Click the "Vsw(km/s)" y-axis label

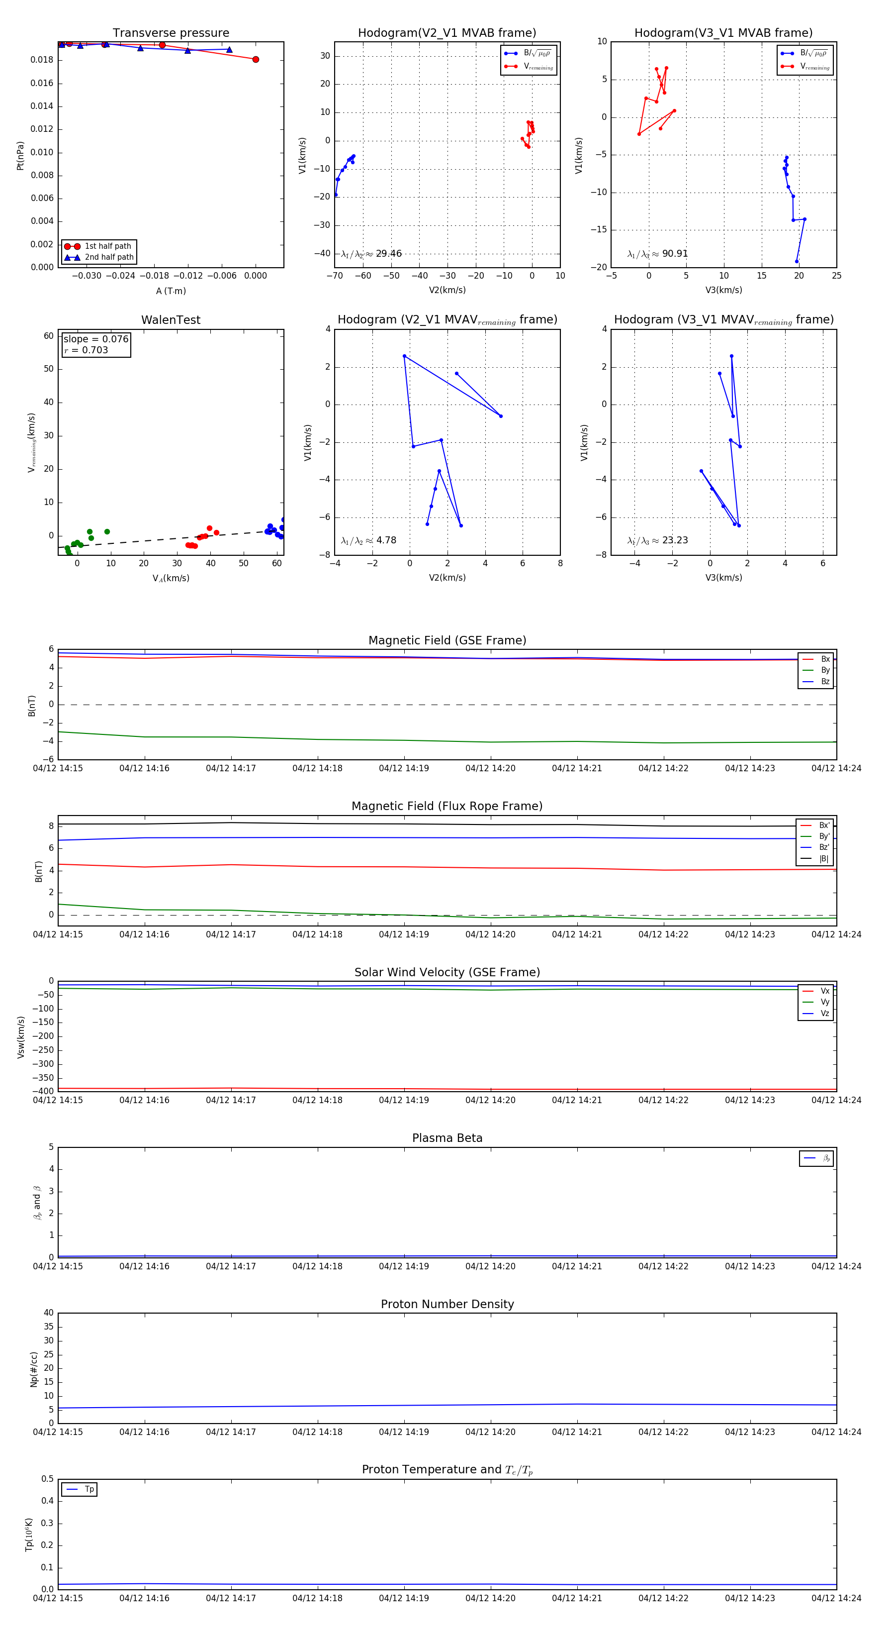tap(20, 1037)
